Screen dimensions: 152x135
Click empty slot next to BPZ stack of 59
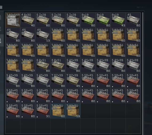click(88, 111)
